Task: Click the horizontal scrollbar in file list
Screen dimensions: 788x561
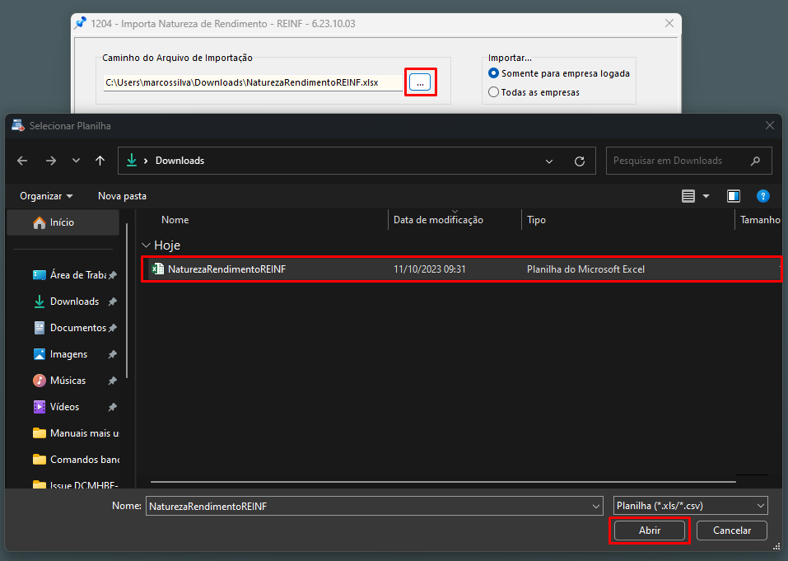Action: pos(443,482)
